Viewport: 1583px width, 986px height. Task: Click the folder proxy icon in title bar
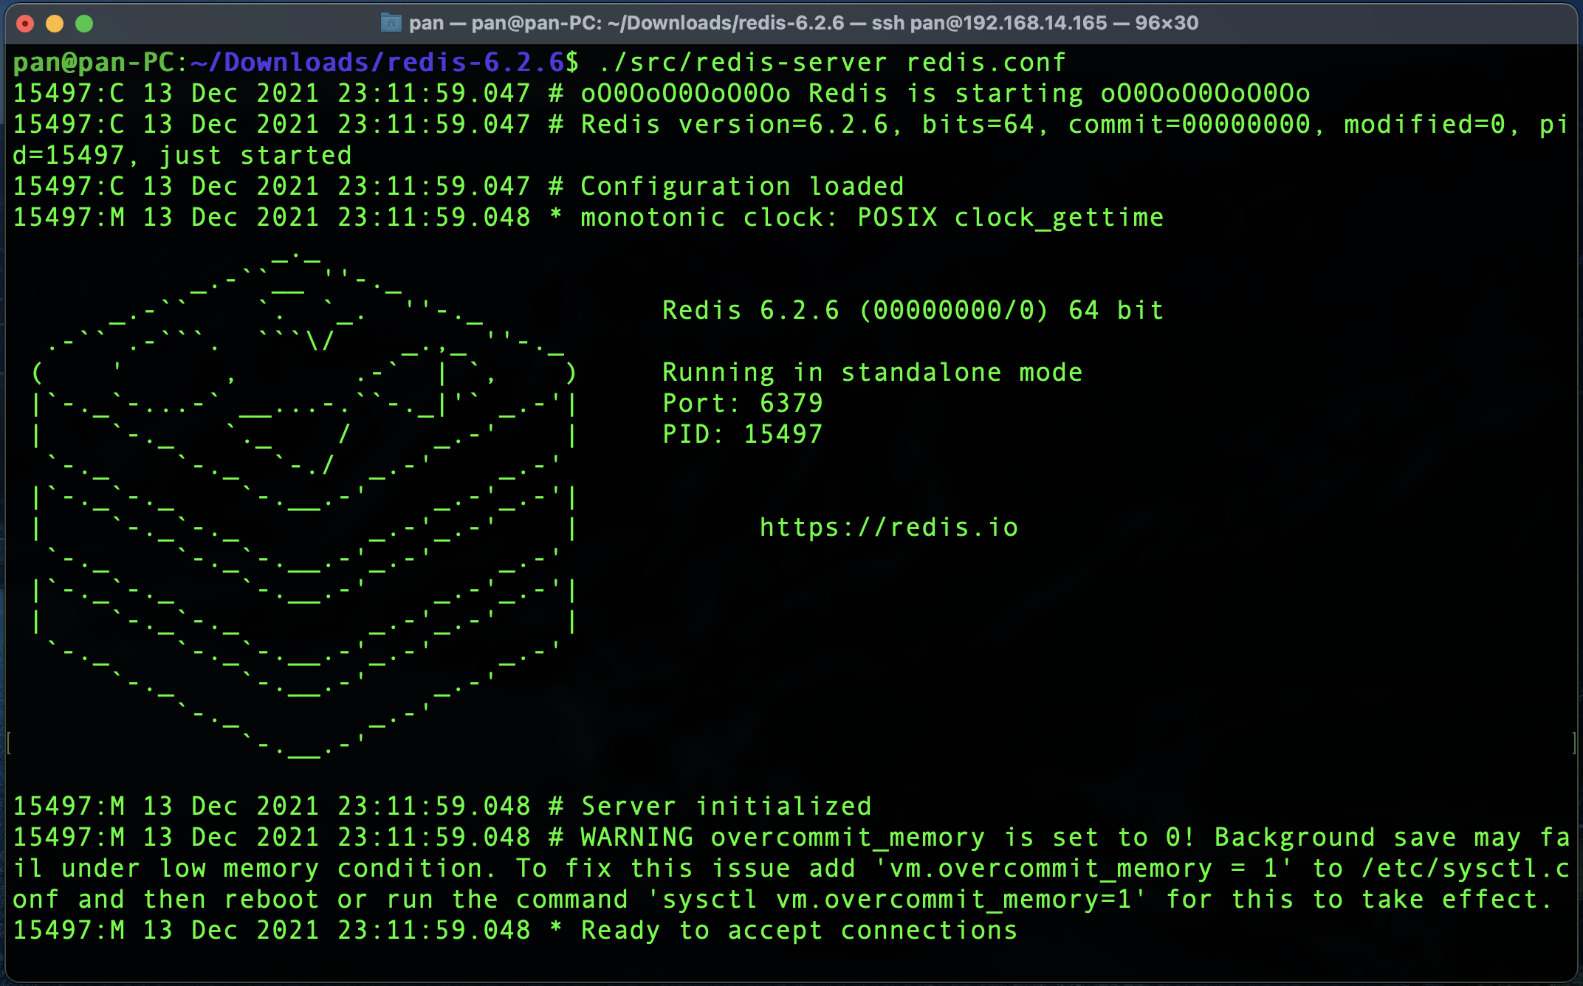391,23
